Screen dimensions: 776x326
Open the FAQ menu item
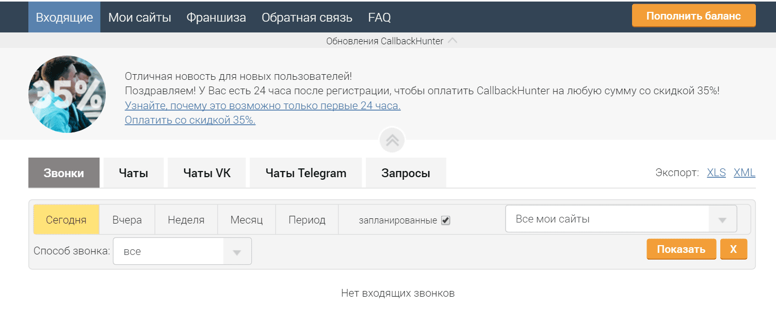379,17
